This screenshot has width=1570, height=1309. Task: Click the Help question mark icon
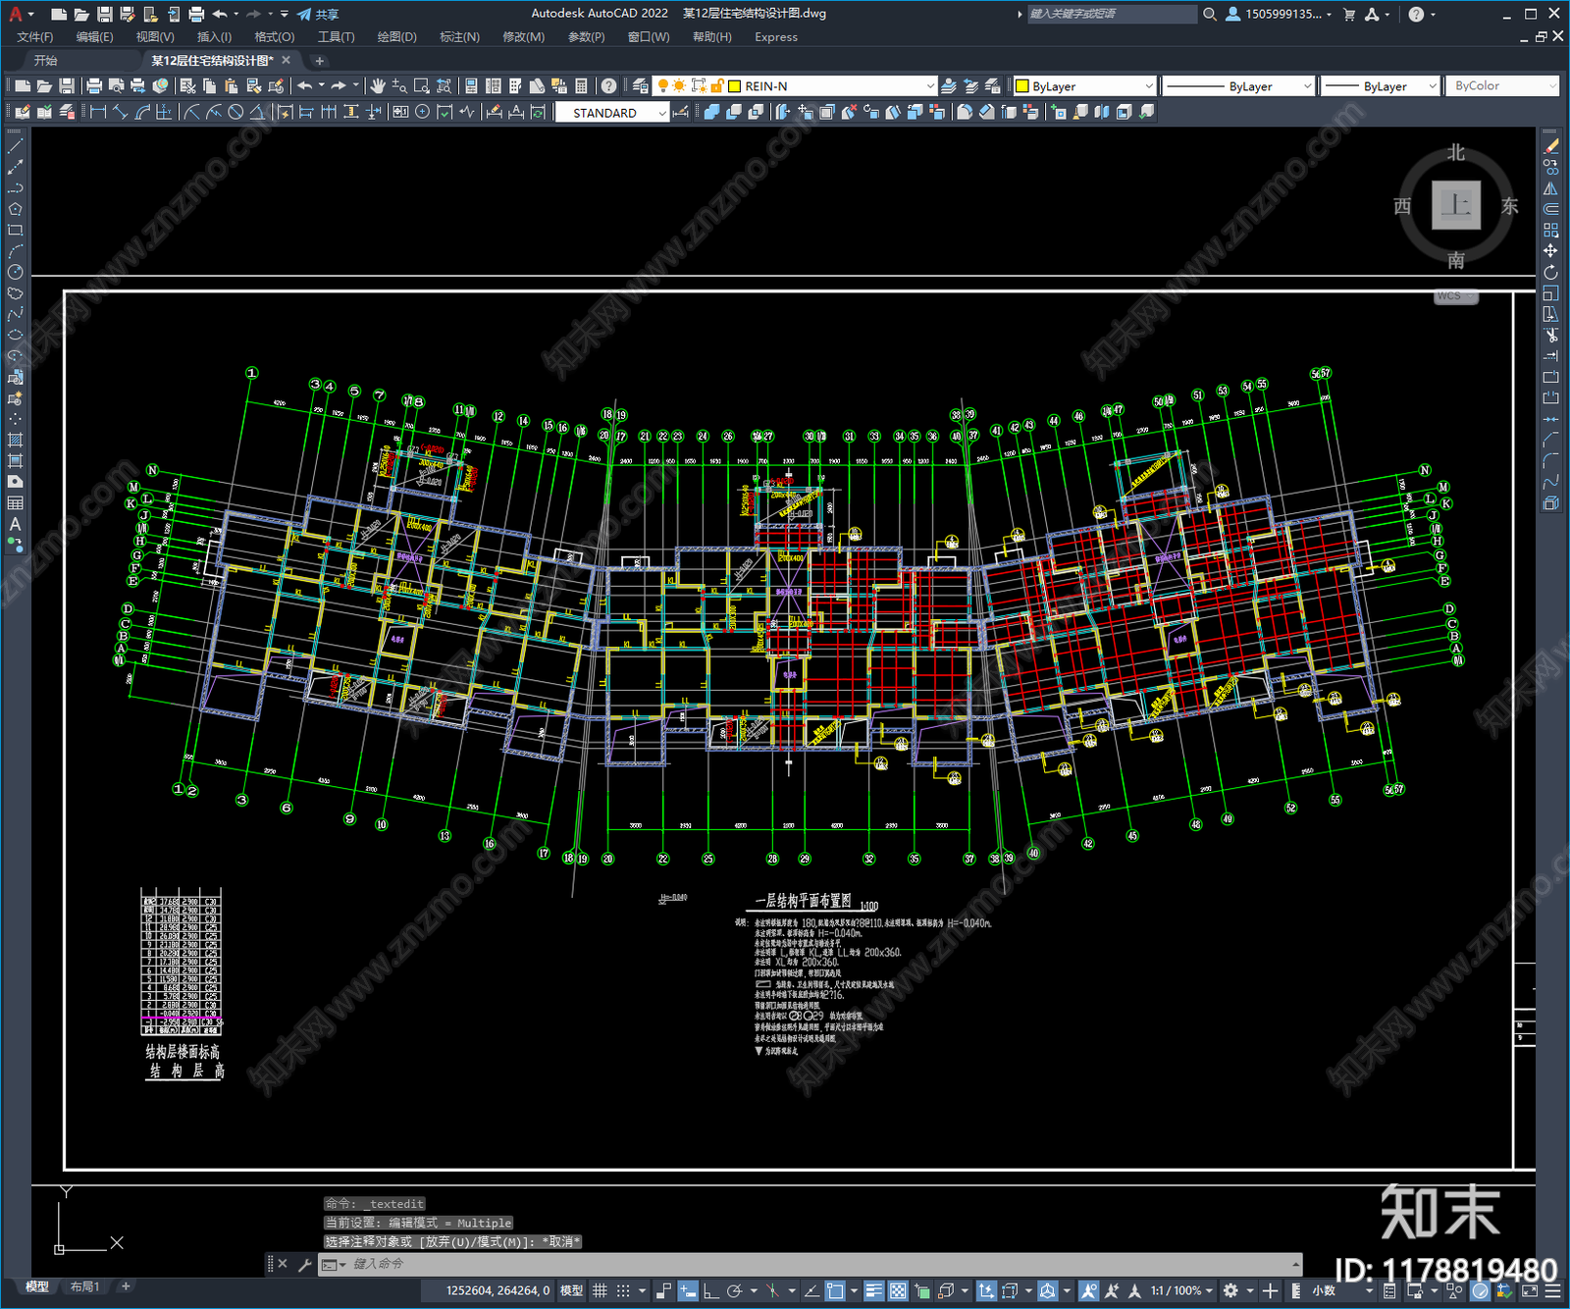(x=609, y=86)
